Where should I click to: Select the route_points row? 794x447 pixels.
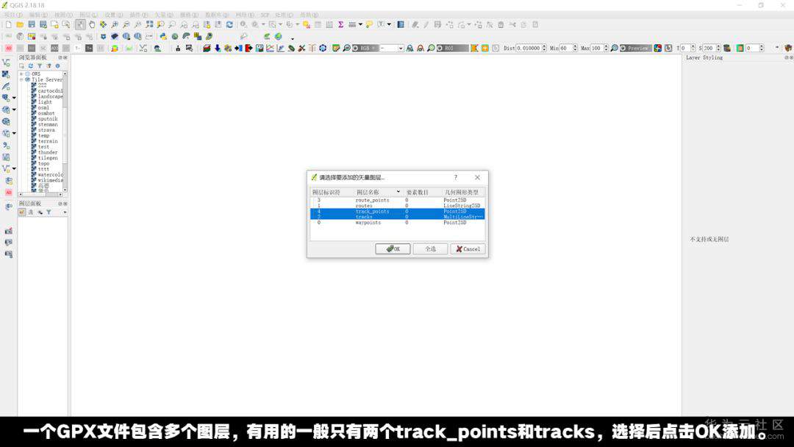[398, 201]
